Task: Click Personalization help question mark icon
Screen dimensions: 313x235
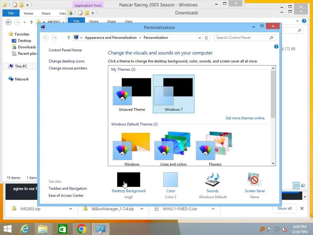Action: click(x=276, y=47)
